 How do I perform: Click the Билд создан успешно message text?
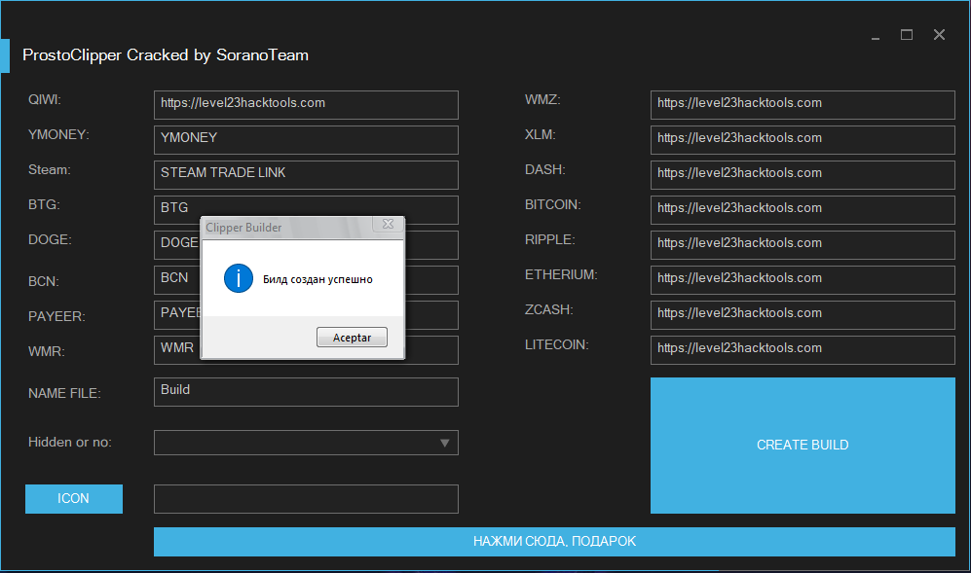click(x=317, y=280)
